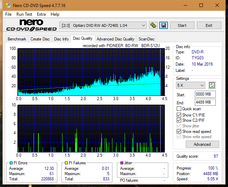This screenshot has height=187, width=228.
Task: Switch to the ScanDisc tab
Action: tap(146, 39)
